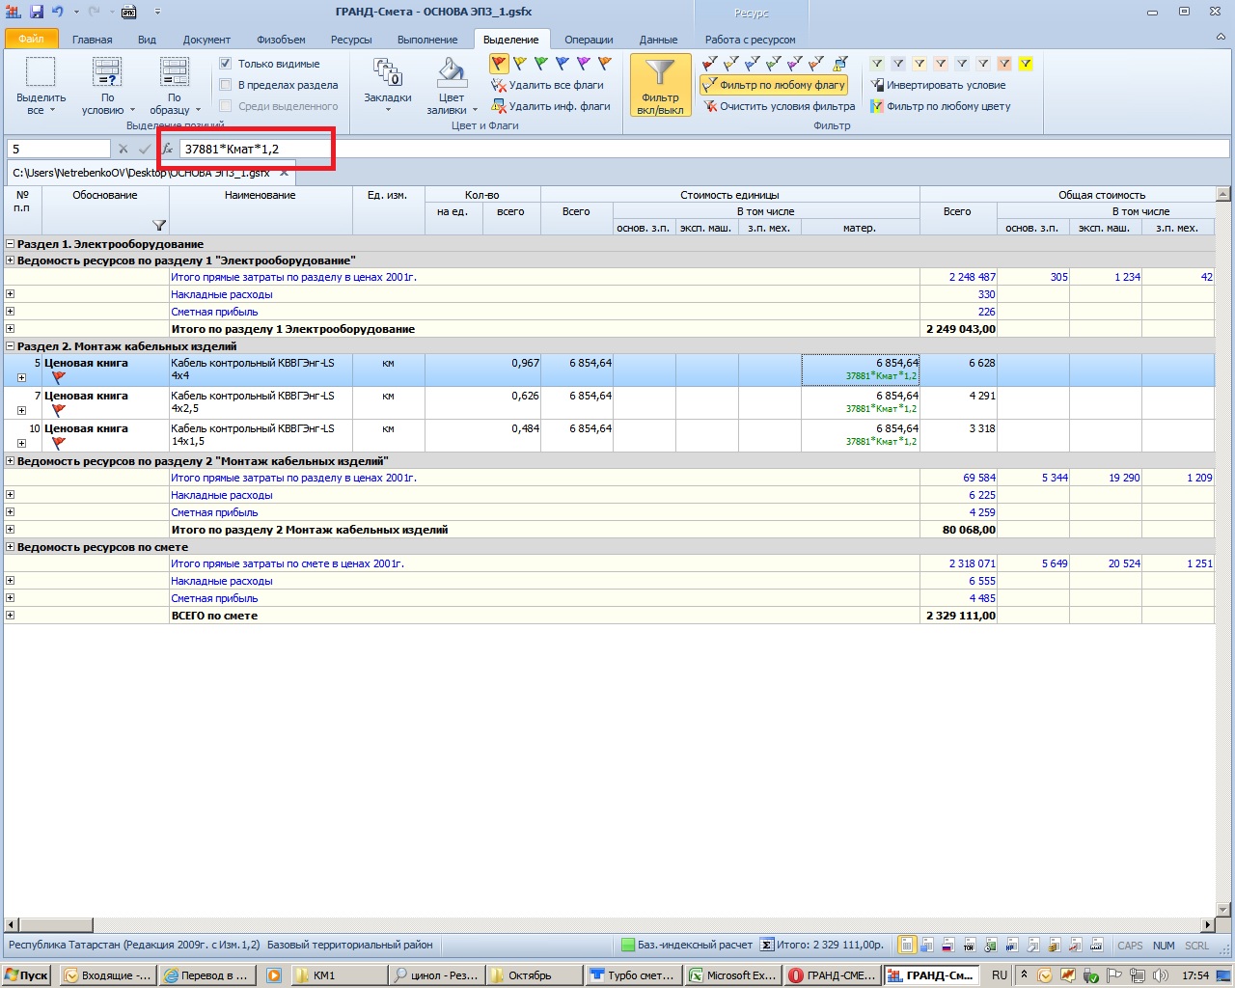
Task: Click Очистить условия фильтра button
Action: pos(786,106)
